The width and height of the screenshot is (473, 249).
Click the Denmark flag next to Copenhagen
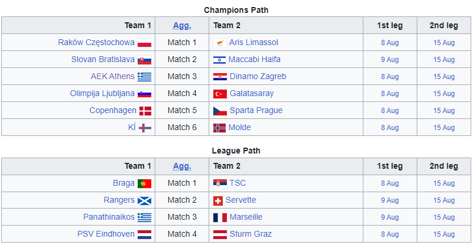pyautogui.click(x=145, y=111)
